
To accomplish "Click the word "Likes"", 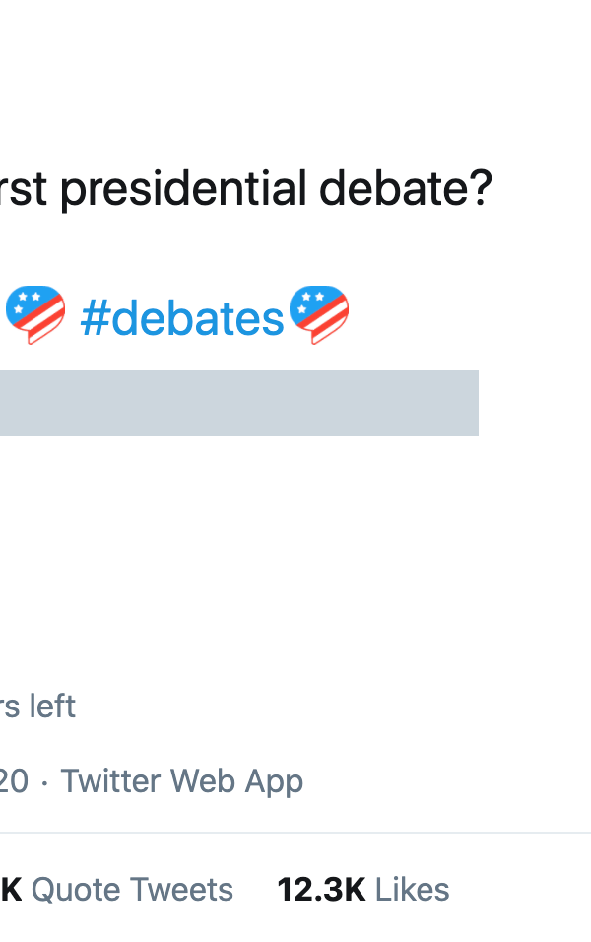I will tap(412, 890).
